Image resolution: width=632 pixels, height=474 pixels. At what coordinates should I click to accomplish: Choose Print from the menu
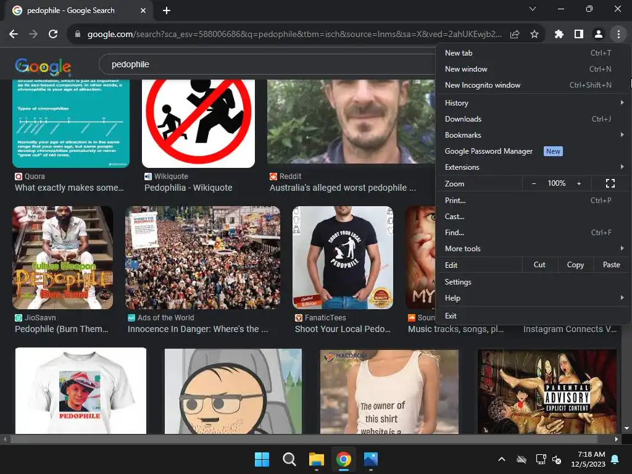[533, 201]
